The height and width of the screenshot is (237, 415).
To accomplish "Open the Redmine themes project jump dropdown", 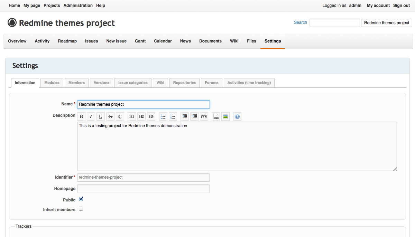I will click(x=387, y=23).
